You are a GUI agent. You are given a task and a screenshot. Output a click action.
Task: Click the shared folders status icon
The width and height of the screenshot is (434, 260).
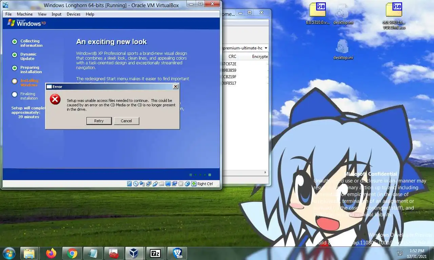pos(162,184)
